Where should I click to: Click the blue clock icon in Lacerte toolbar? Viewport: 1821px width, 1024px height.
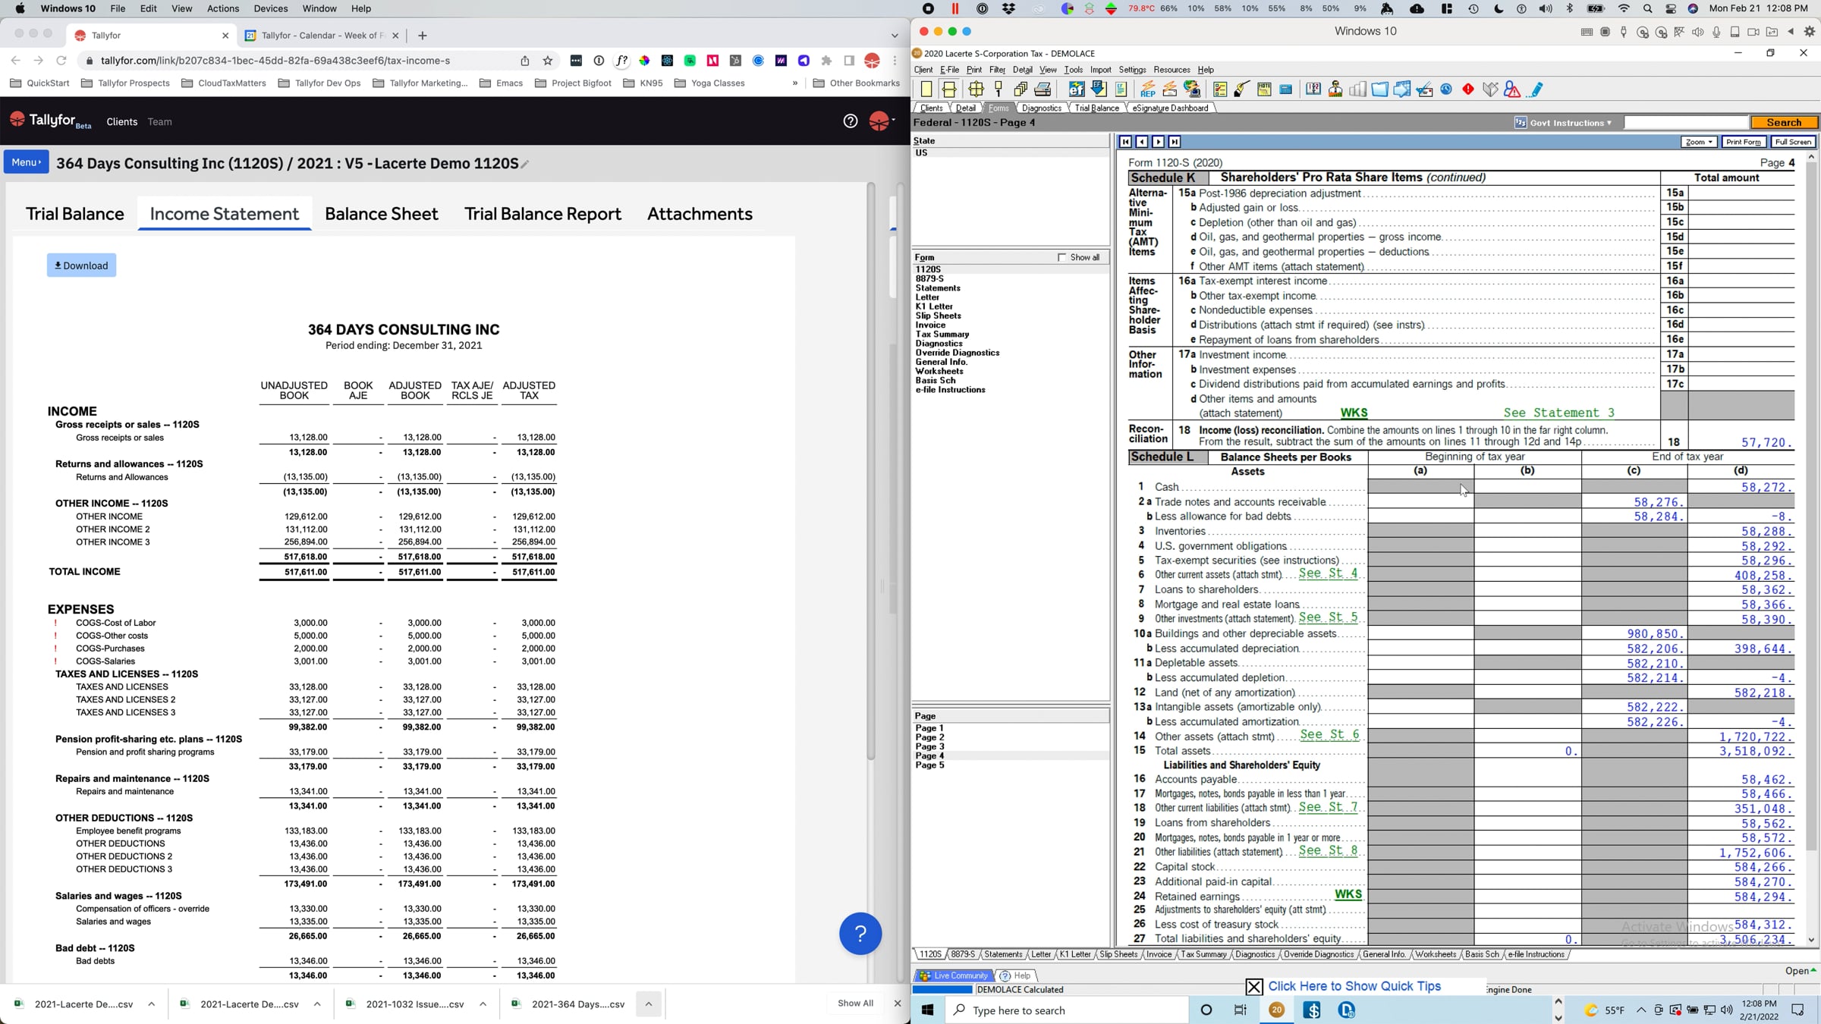pyautogui.click(x=1446, y=90)
